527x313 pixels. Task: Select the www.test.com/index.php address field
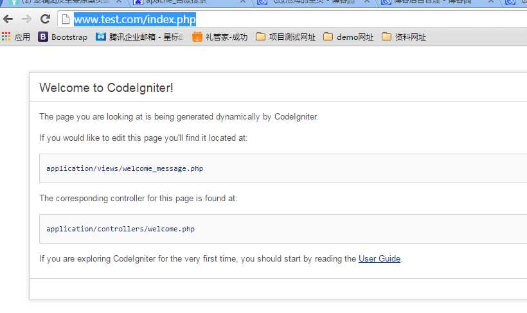292,19
